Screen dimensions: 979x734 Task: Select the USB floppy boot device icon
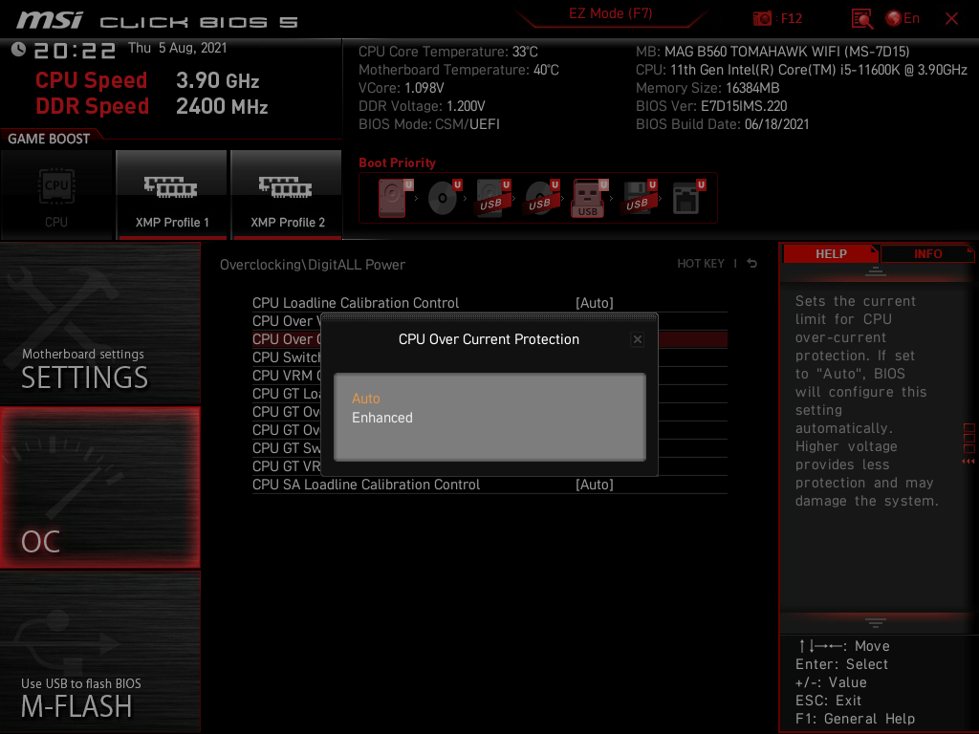pyautogui.click(x=638, y=198)
